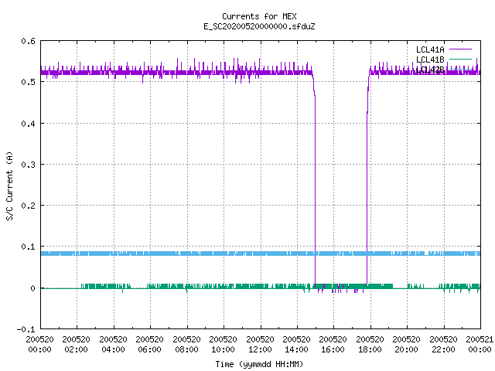Click the 0 y-axis tick label
The height and width of the screenshot is (371, 495).
coord(32,288)
